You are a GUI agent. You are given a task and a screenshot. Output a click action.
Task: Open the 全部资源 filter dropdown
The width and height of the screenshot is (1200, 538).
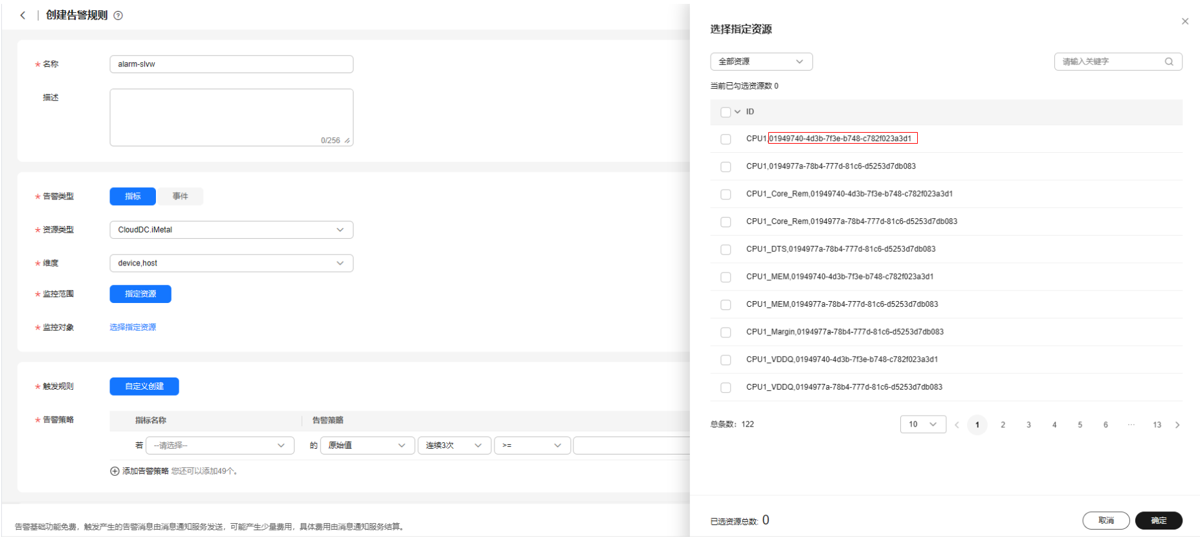coord(761,62)
